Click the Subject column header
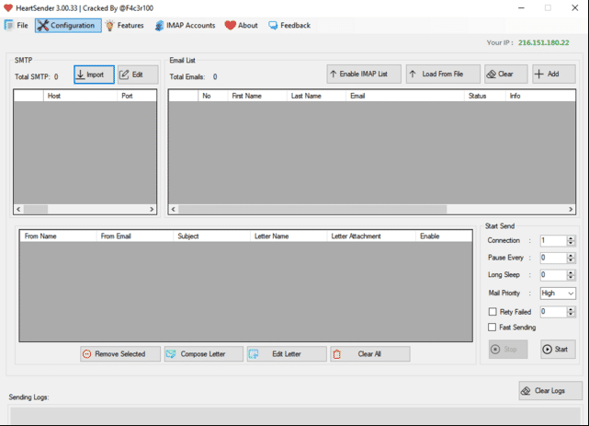The height and width of the screenshot is (426, 589). click(x=212, y=236)
